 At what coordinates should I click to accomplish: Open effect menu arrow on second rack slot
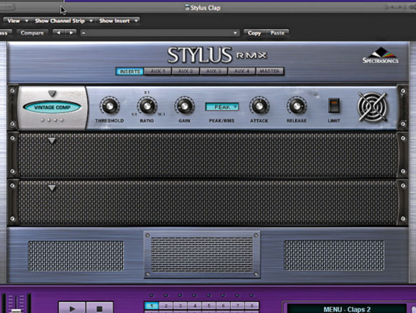click(x=52, y=141)
